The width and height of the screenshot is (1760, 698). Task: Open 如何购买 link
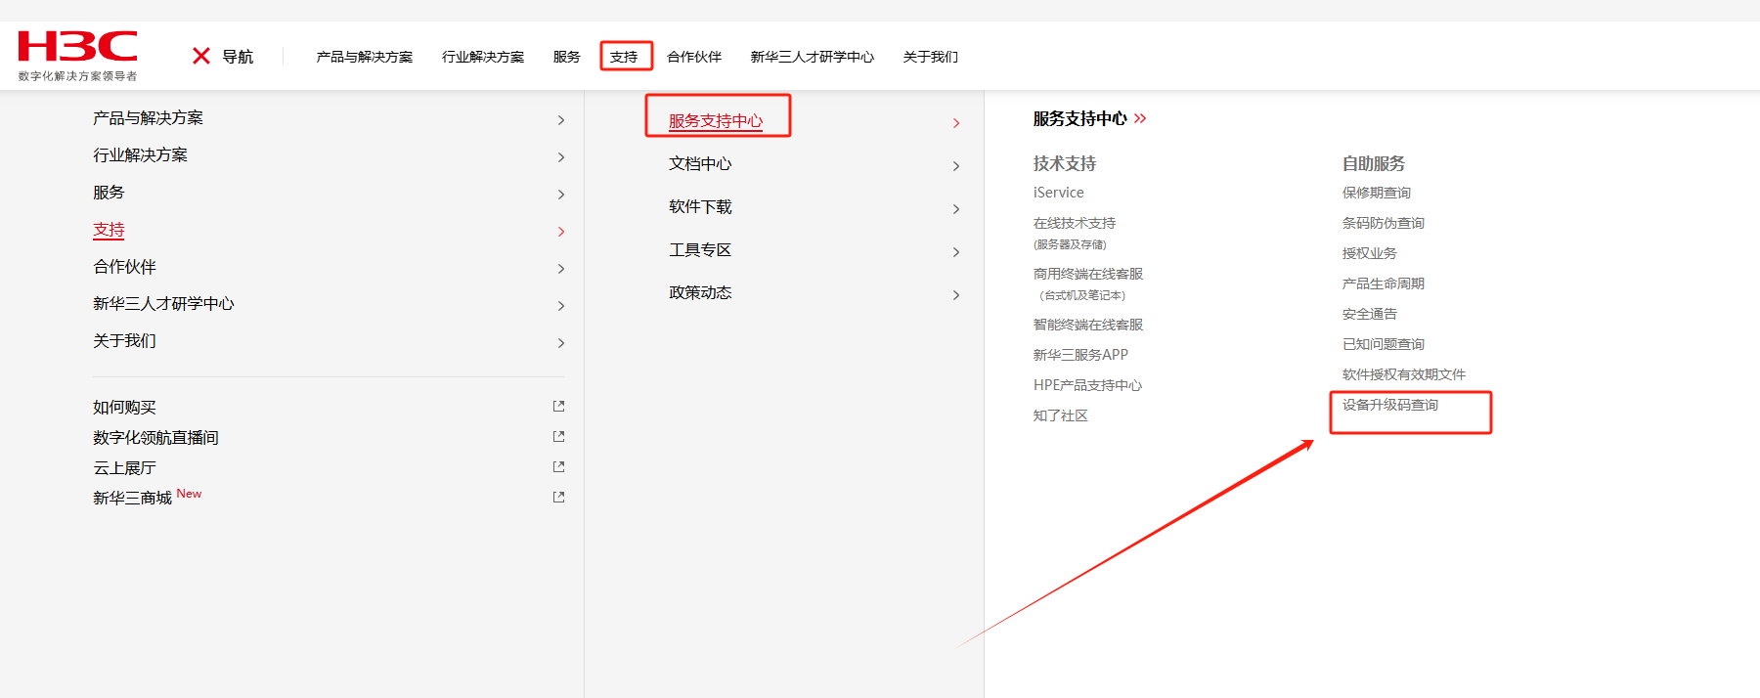click(x=124, y=408)
